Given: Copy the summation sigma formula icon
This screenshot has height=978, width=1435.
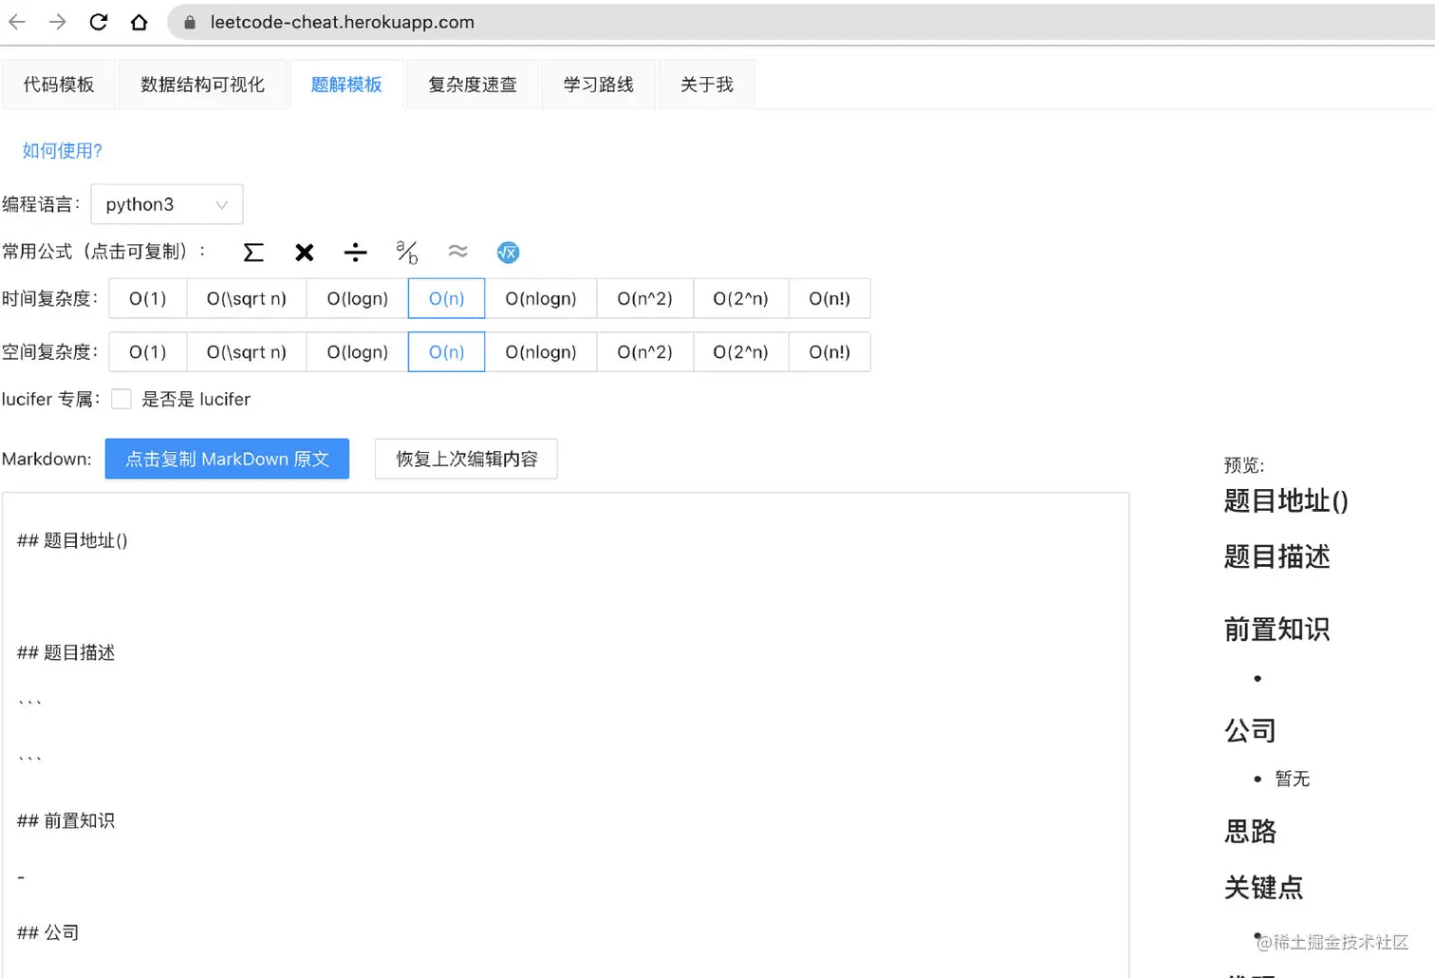Looking at the screenshot, I should pos(253,253).
